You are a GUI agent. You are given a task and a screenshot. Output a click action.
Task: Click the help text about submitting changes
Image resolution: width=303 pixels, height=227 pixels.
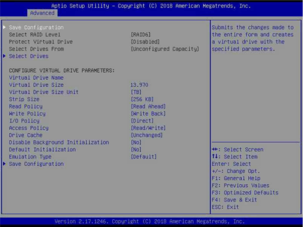pyautogui.click(x=253, y=38)
